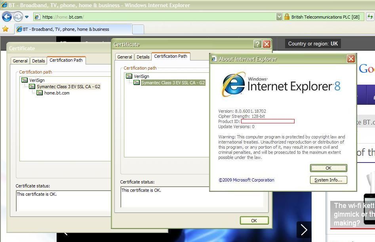375x242 pixels.
Task: Open the recent pages dropdown arrow
Action: (27, 17)
